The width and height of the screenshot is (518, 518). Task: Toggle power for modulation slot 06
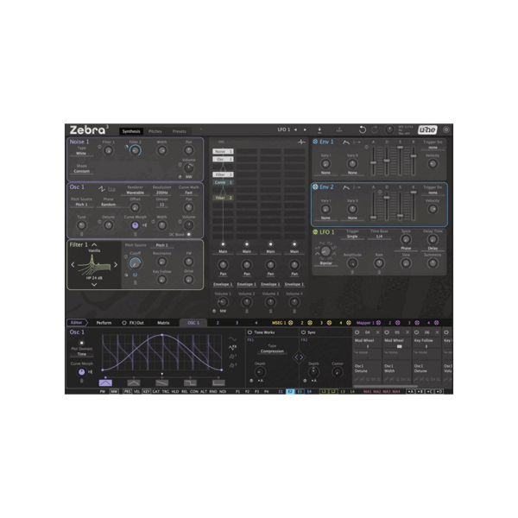[417, 332]
